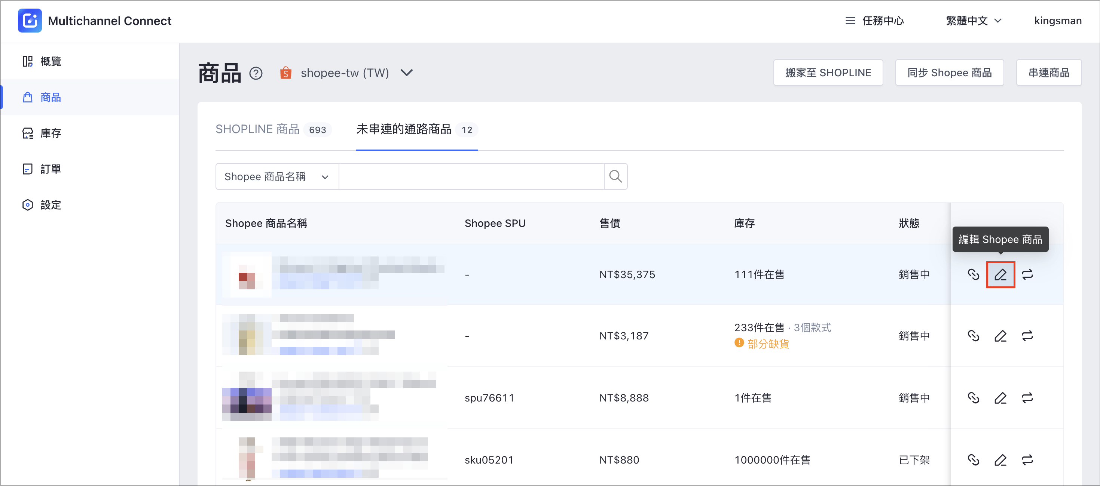
Task: Open 概覽 in the sidebar
Action: click(90, 61)
